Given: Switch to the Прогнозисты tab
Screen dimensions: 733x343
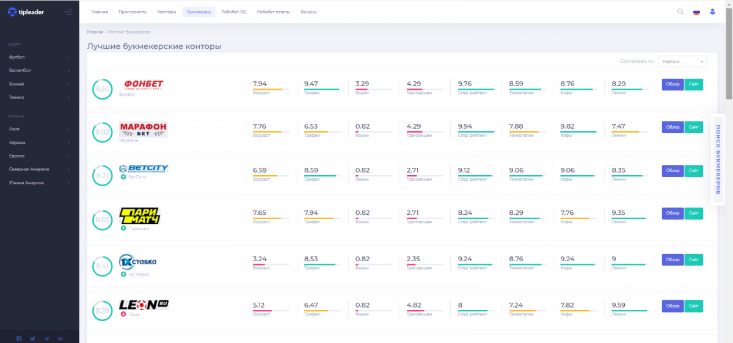Looking at the screenshot, I should tap(132, 12).
